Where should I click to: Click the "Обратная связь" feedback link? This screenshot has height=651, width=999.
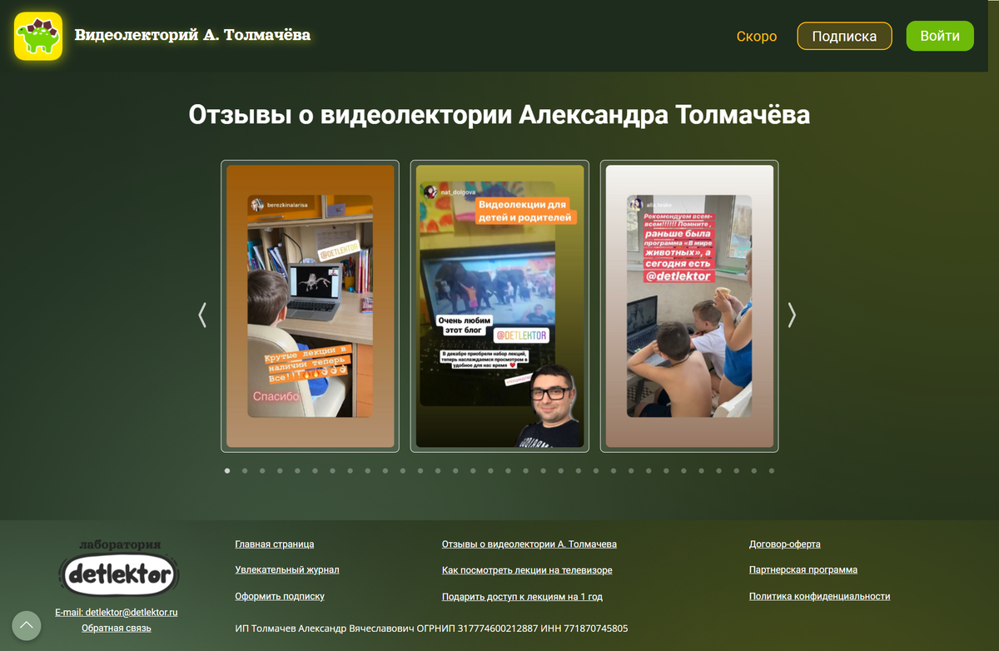117,629
